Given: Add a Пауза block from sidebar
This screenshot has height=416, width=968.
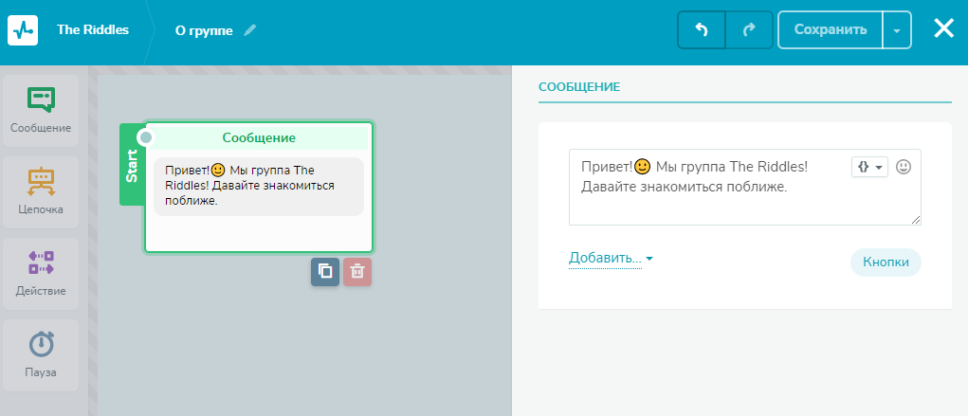Looking at the screenshot, I should tap(41, 355).
